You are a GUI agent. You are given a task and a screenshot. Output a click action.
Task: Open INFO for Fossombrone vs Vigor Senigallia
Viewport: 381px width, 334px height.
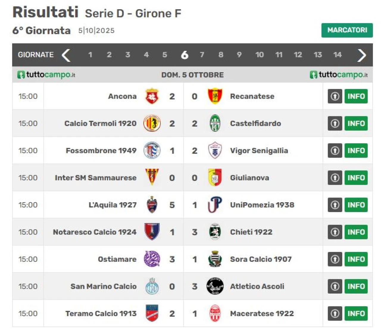(356, 150)
